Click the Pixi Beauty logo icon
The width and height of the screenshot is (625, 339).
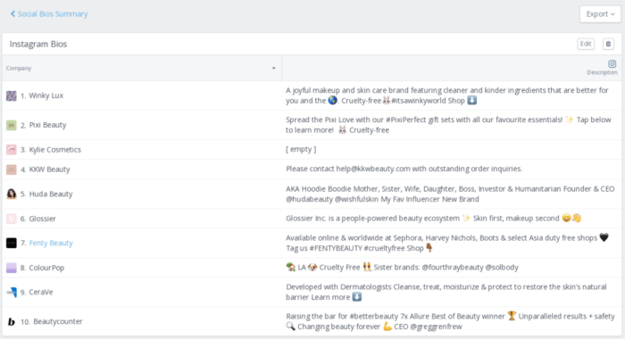tap(12, 125)
